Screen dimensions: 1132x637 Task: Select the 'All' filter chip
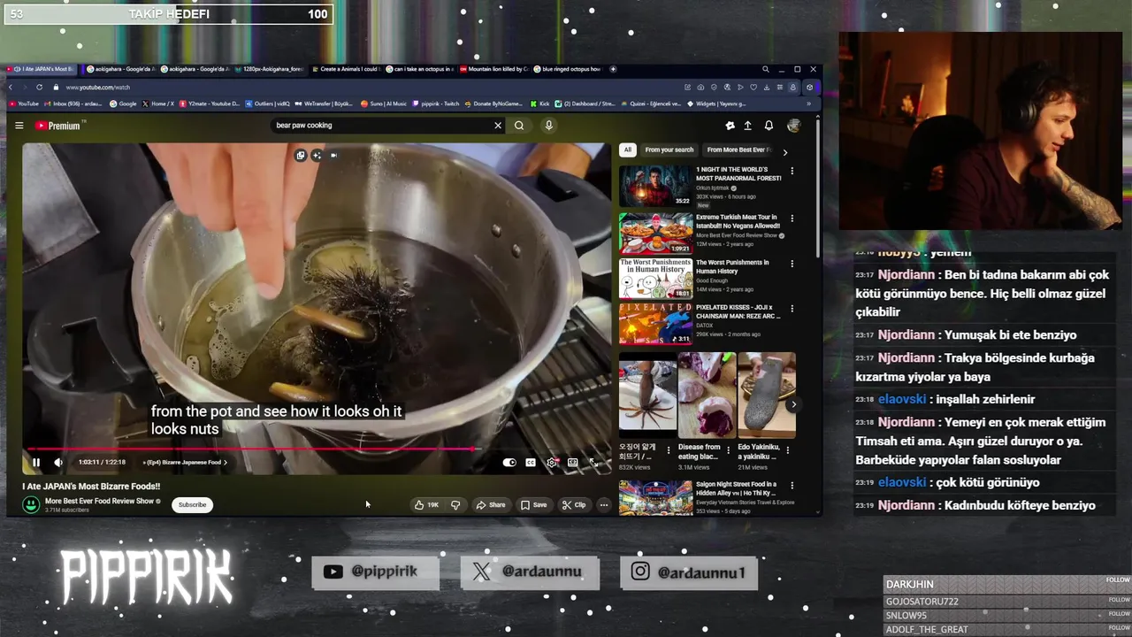627,150
